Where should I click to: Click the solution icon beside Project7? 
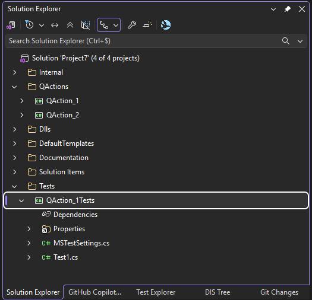click(x=24, y=59)
